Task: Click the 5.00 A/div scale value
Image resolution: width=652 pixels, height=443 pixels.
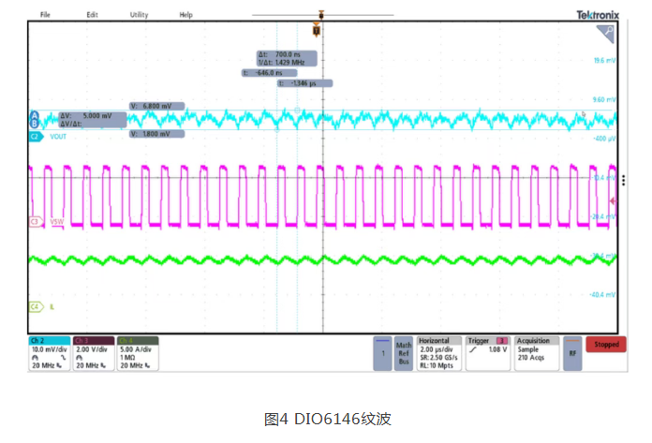Action: tap(136, 350)
